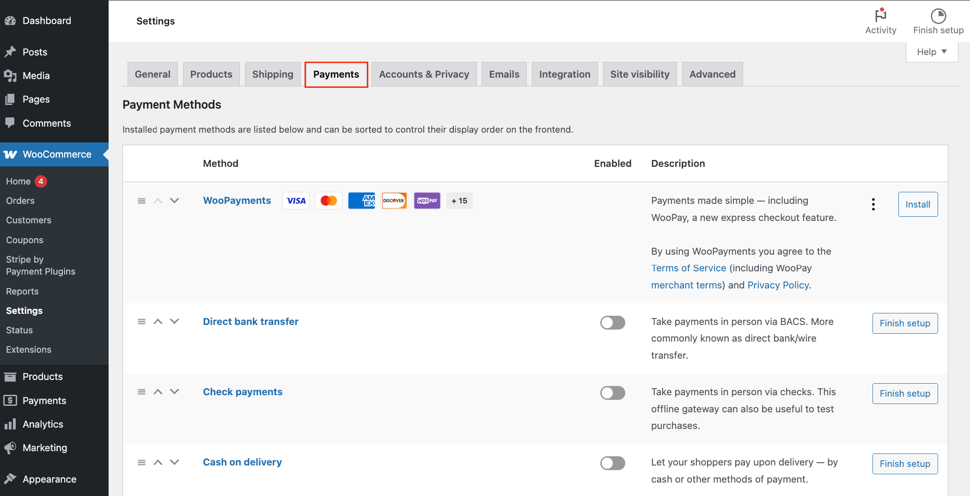Move Cash on delivery up
Image resolution: width=970 pixels, height=496 pixels.
[x=158, y=462]
